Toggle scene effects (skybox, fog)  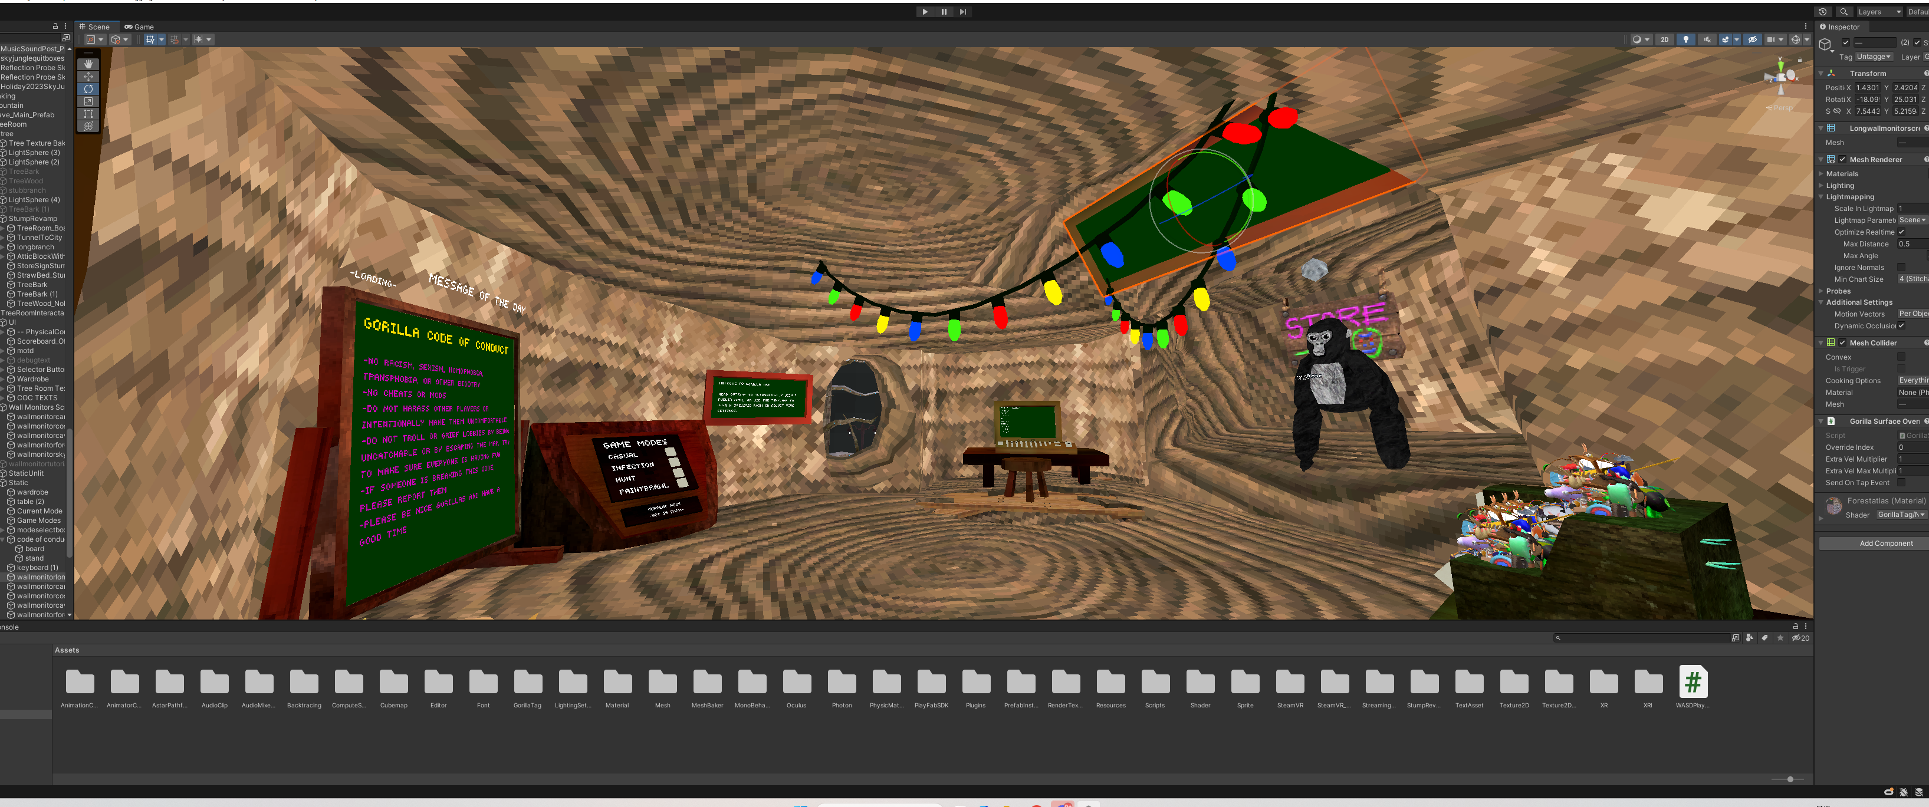tap(1726, 39)
